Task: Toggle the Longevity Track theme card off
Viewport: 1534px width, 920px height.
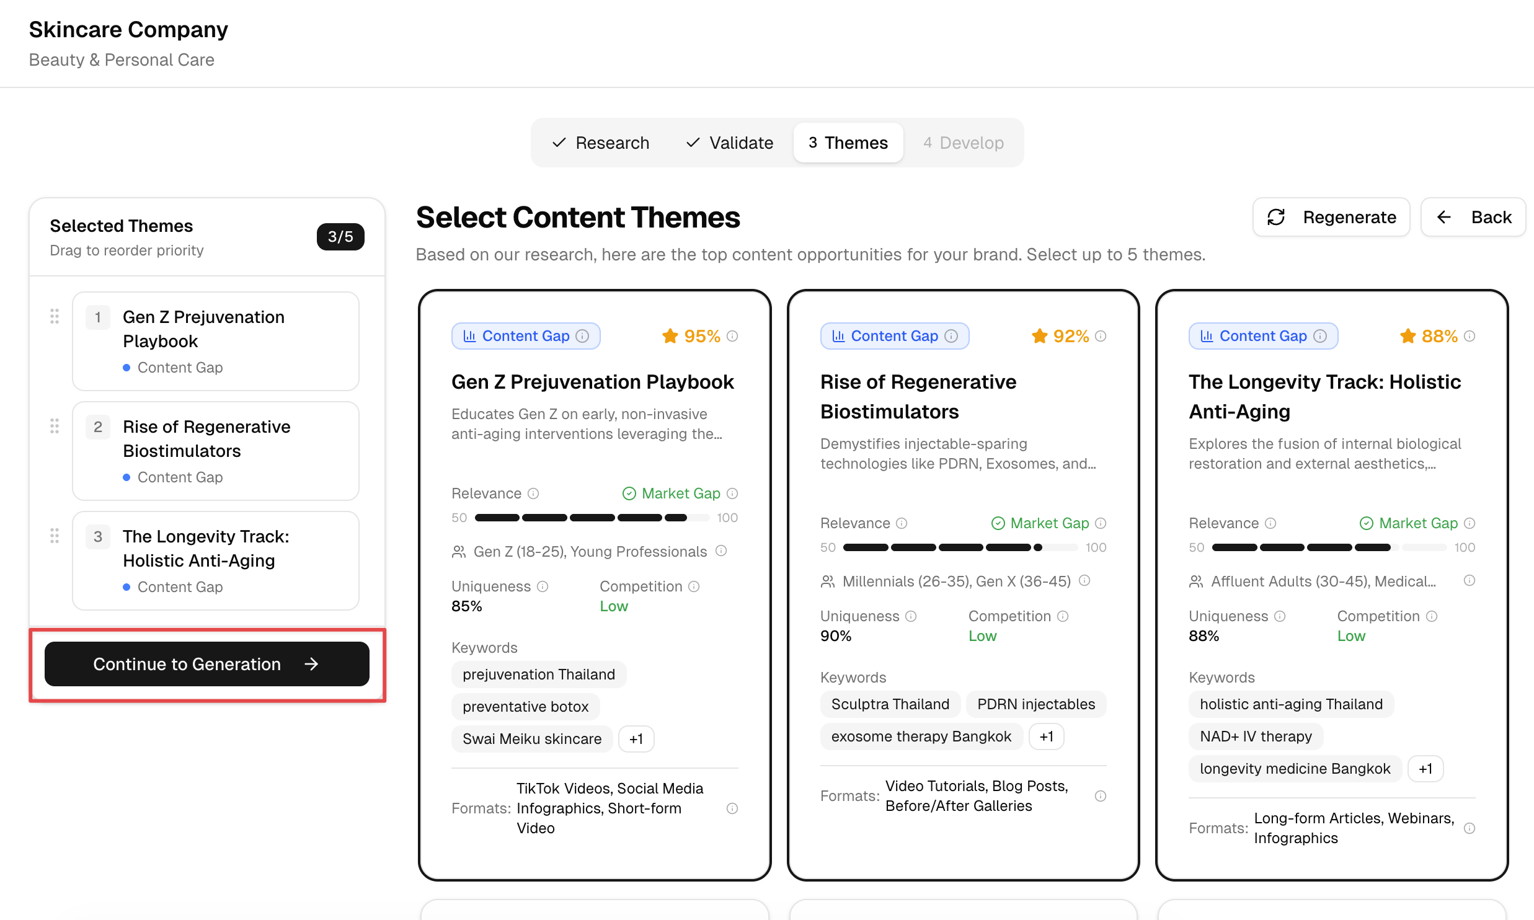Action: tap(1325, 396)
